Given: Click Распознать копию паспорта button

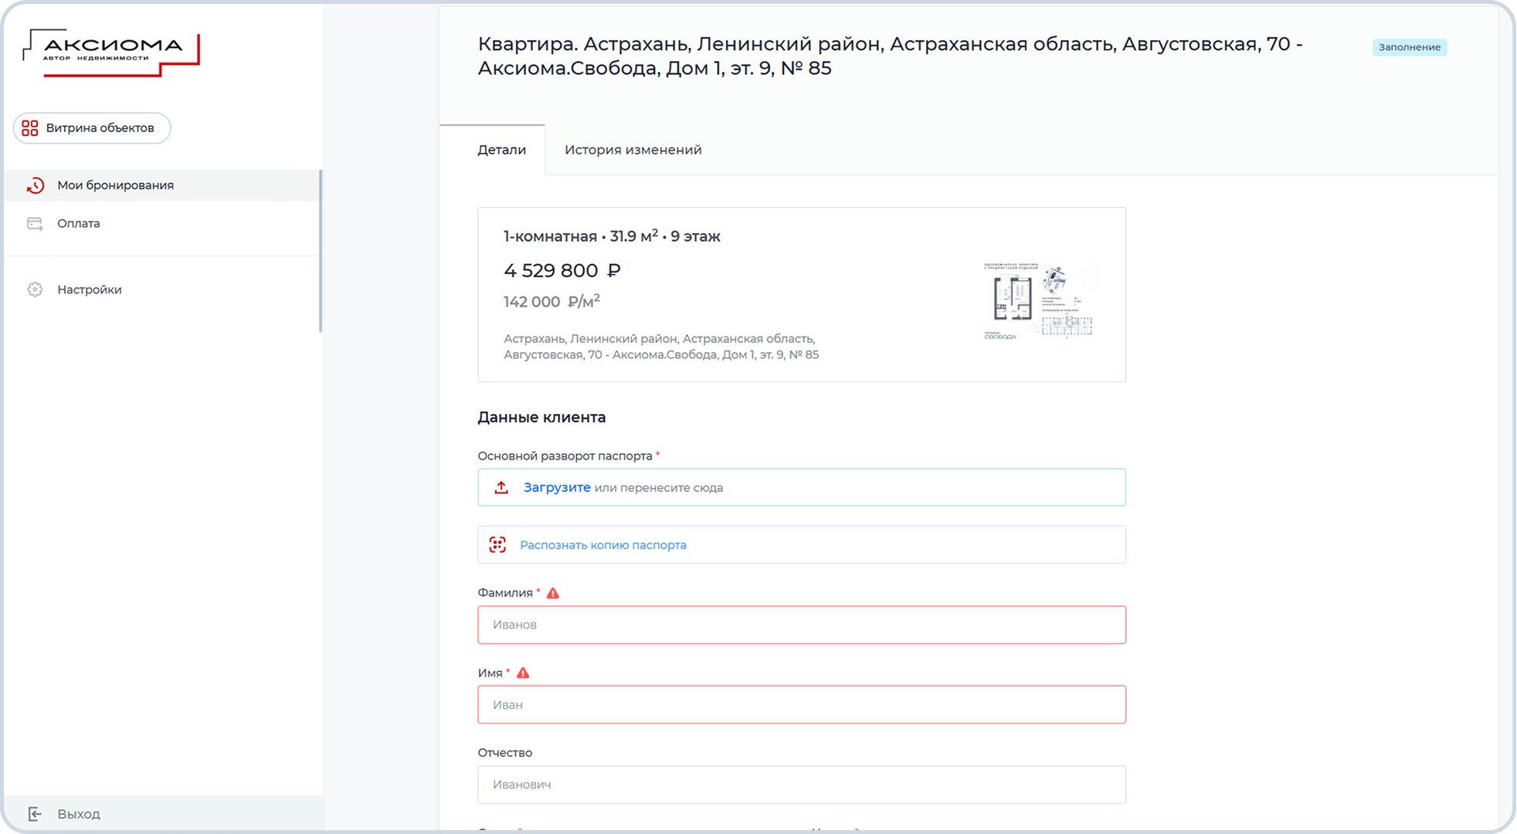Looking at the screenshot, I should [x=602, y=545].
